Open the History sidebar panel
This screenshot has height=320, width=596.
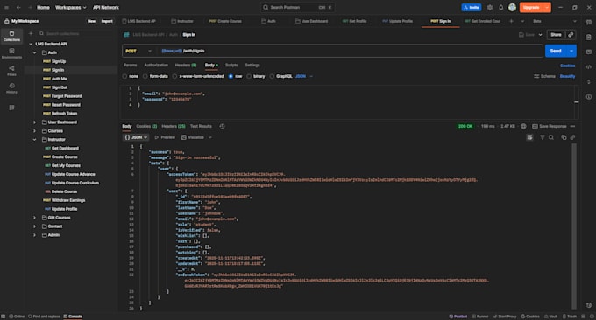point(11,88)
